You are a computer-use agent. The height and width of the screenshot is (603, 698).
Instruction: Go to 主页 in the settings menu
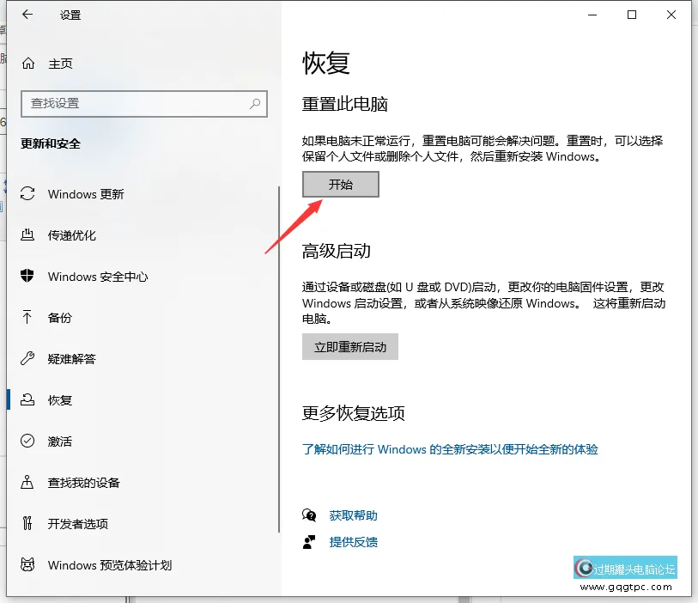[x=58, y=62]
